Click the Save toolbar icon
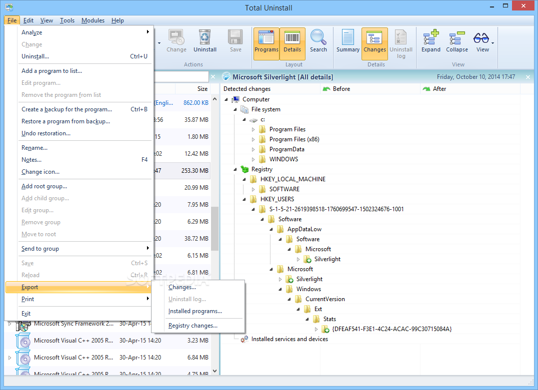The width and height of the screenshot is (538, 390). [x=235, y=41]
